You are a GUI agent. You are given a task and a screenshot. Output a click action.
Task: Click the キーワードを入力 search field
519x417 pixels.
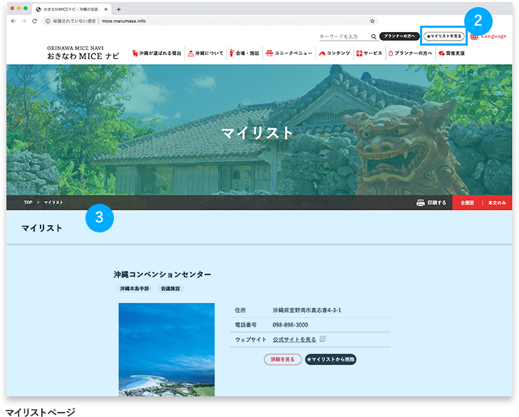click(x=345, y=36)
